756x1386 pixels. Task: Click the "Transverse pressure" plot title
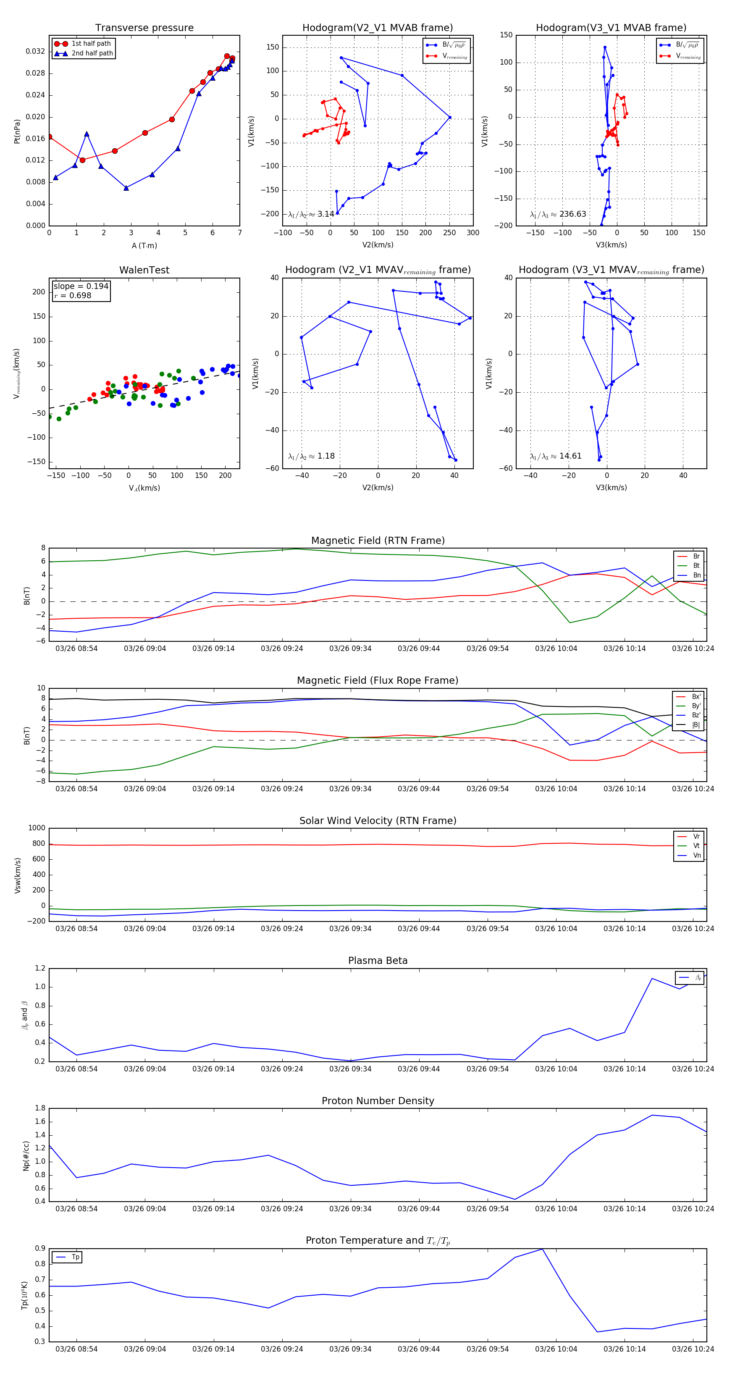click(144, 28)
